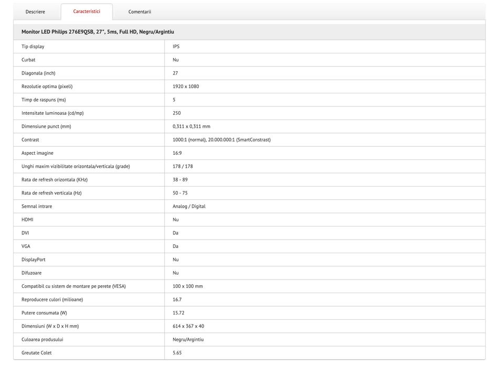This screenshot has width=500, height=367.
Task: Select the '38 - 89' value
Action: [180, 180]
